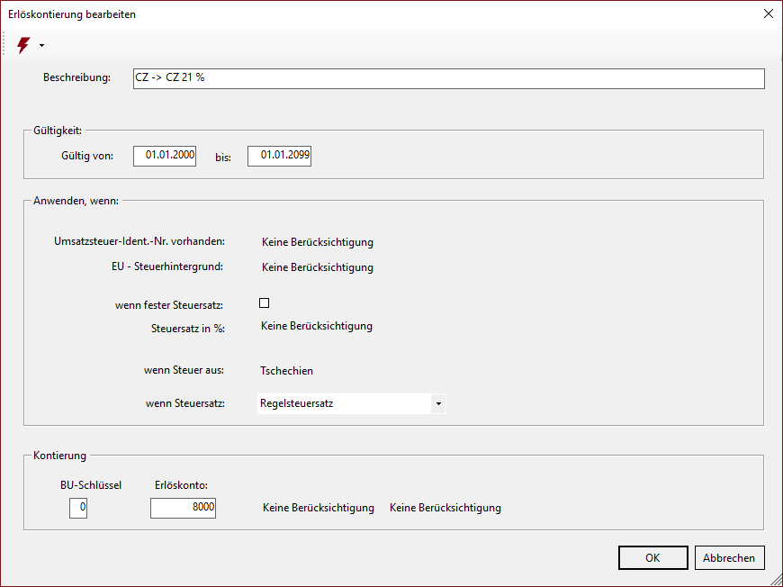783x587 pixels.
Task: Click the Beschreibung text field
Action: (x=447, y=78)
